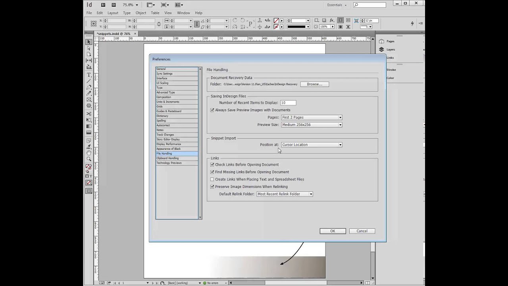The width and height of the screenshot is (508, 286).
Task: Open the Window menu
Action: pos(183,13)
